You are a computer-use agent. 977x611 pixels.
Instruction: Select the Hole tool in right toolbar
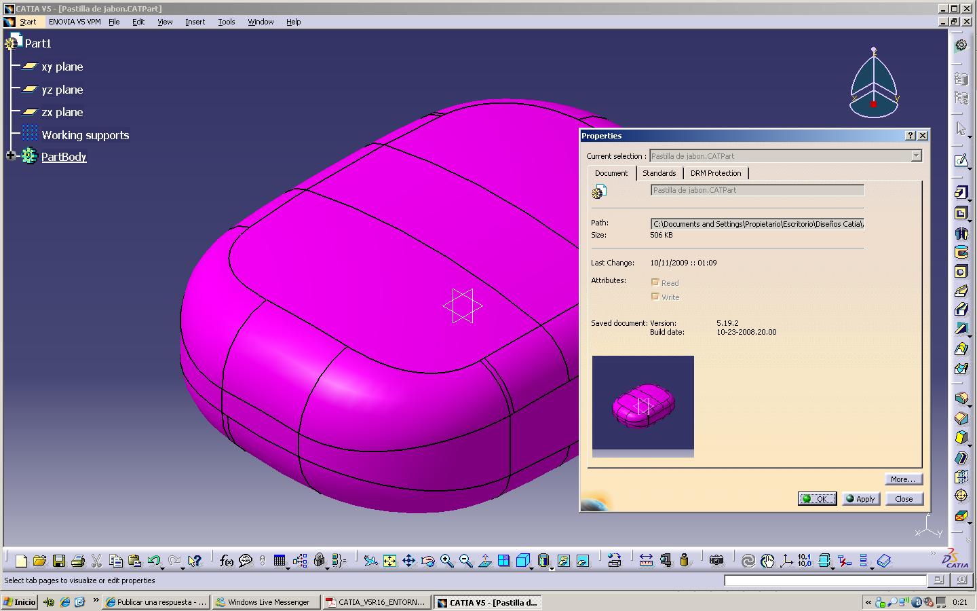click(x=961, y=272)
